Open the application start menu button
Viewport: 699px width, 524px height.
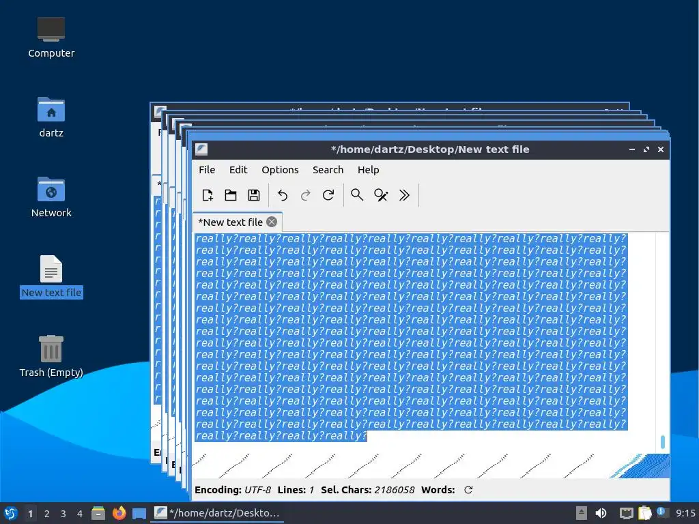[10, 513]
